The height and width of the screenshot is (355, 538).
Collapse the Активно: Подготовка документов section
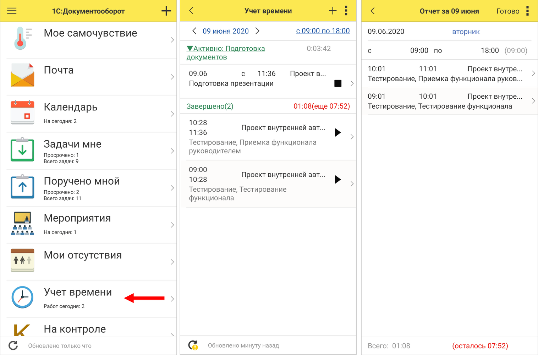(x=226, y=53)
